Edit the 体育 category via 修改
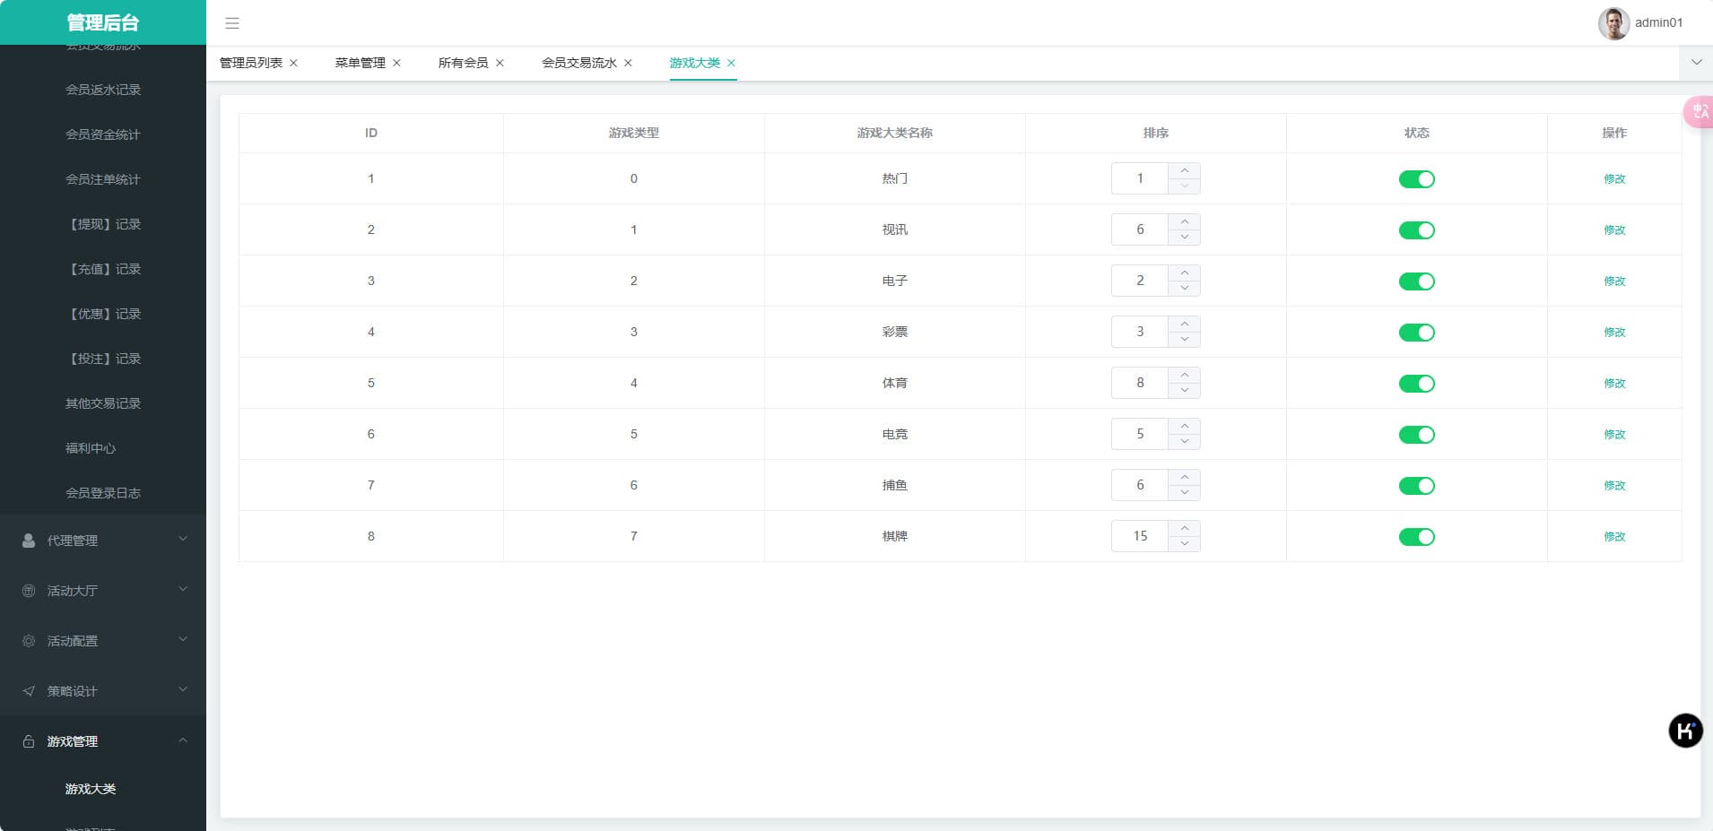 (1614, 384)
